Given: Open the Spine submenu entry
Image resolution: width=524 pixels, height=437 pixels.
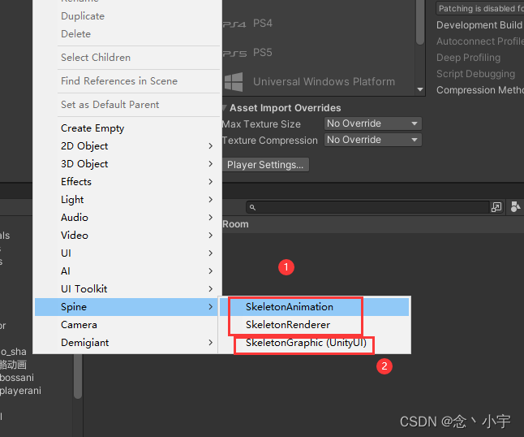Looking at the screenshot, I should point(127,307).
